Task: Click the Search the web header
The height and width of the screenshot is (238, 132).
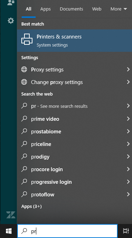Action: pos(37,94)
